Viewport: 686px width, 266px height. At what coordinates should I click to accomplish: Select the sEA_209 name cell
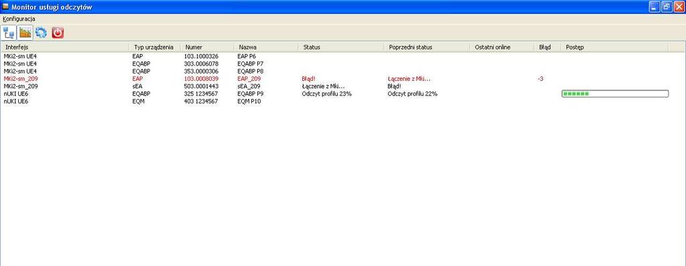click(249, 86)
